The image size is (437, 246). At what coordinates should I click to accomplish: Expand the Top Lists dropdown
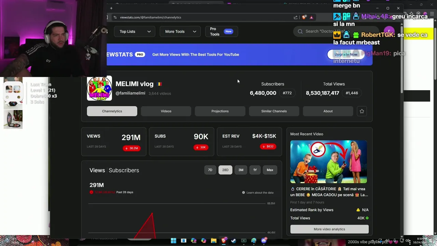click(135, 31)
